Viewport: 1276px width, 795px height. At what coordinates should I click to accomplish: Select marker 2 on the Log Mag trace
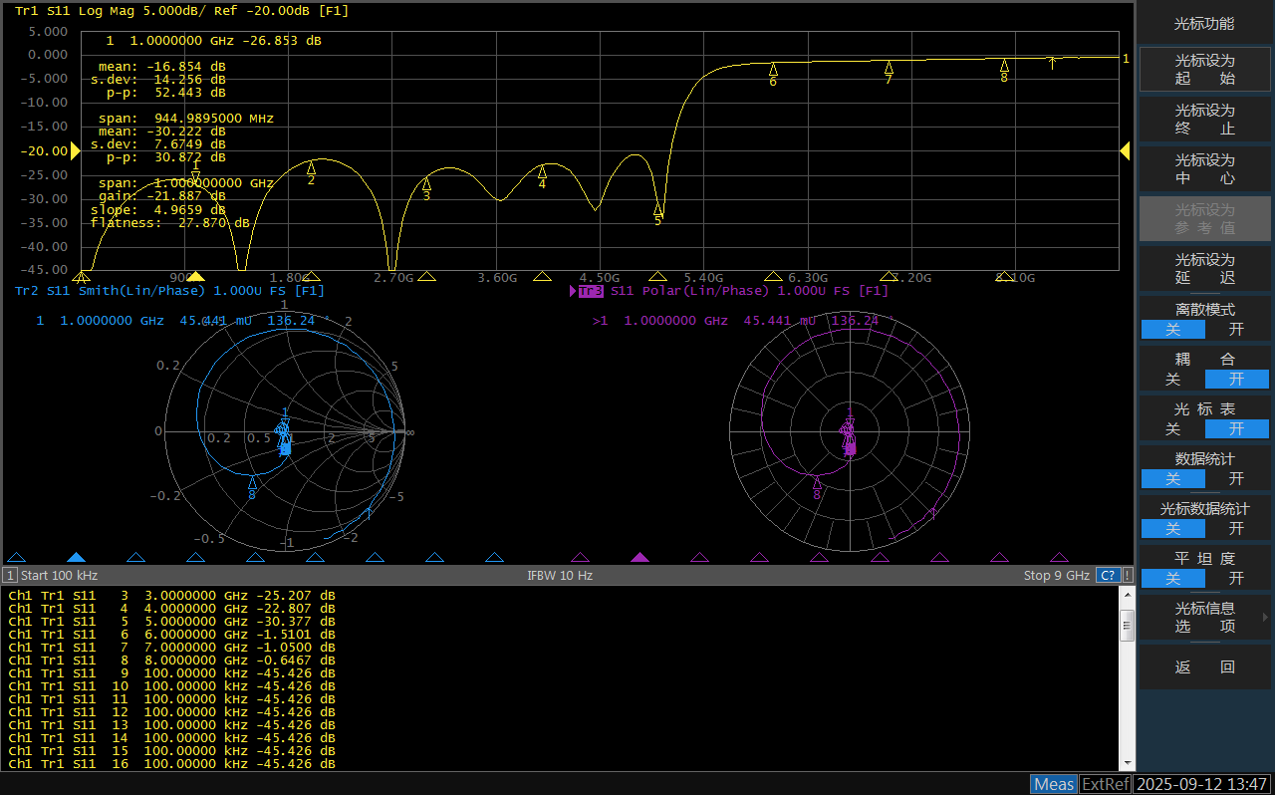coord(311,167)
